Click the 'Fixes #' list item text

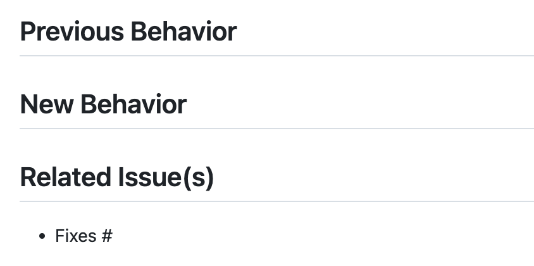[84, 236]
